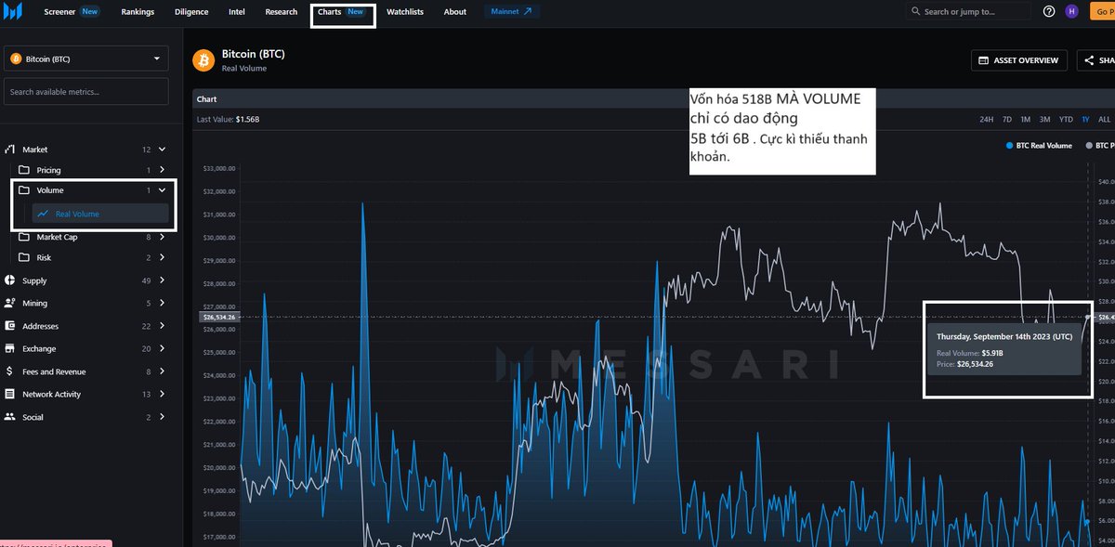Image resolution: width=1115 pixels, height=547 pixels.
Task: Click the magnifier icon in search box
Action: [917, 11]
